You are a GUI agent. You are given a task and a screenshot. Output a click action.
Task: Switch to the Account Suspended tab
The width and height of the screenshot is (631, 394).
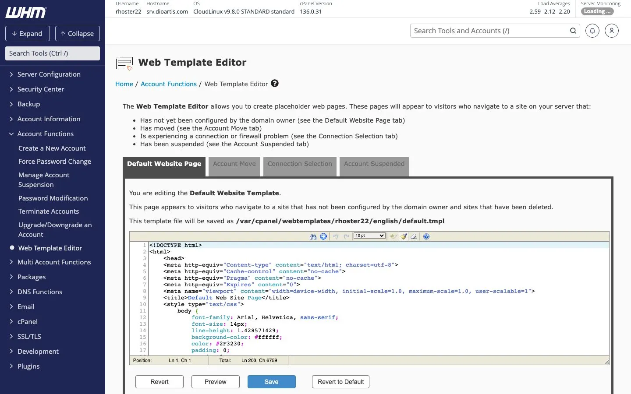374,166
